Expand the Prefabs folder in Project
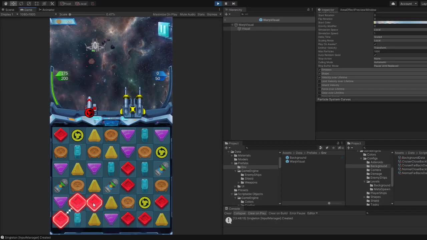Screen dimensions: 427x240 click(x=232, y=163)
